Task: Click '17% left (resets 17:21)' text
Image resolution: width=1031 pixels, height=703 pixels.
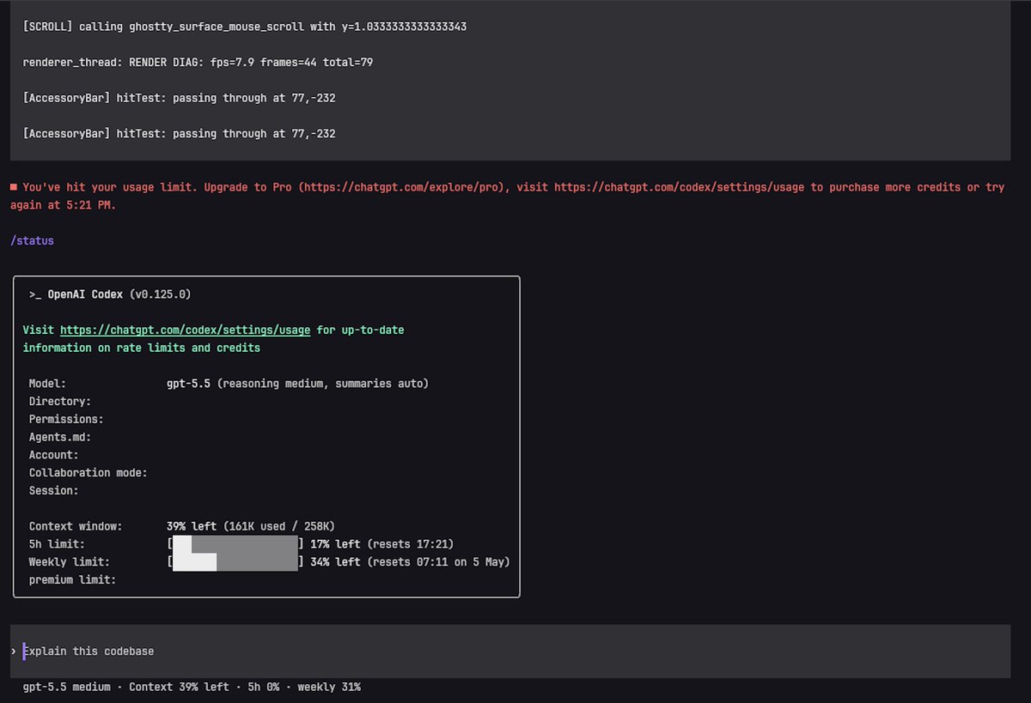Action: click(x=382, y=544)
